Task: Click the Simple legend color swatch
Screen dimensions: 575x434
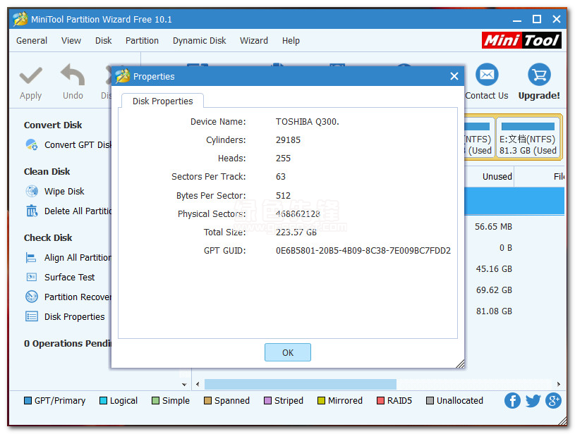Action: coord(155,400)
